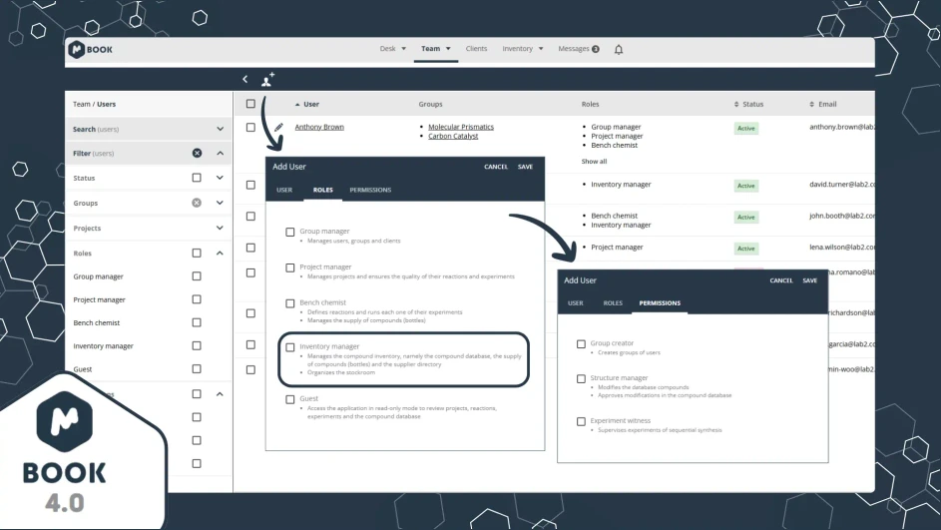Screen dimensions: 941x530
Task: Open the Desk dropdown menu
Action: pos(392,49)
